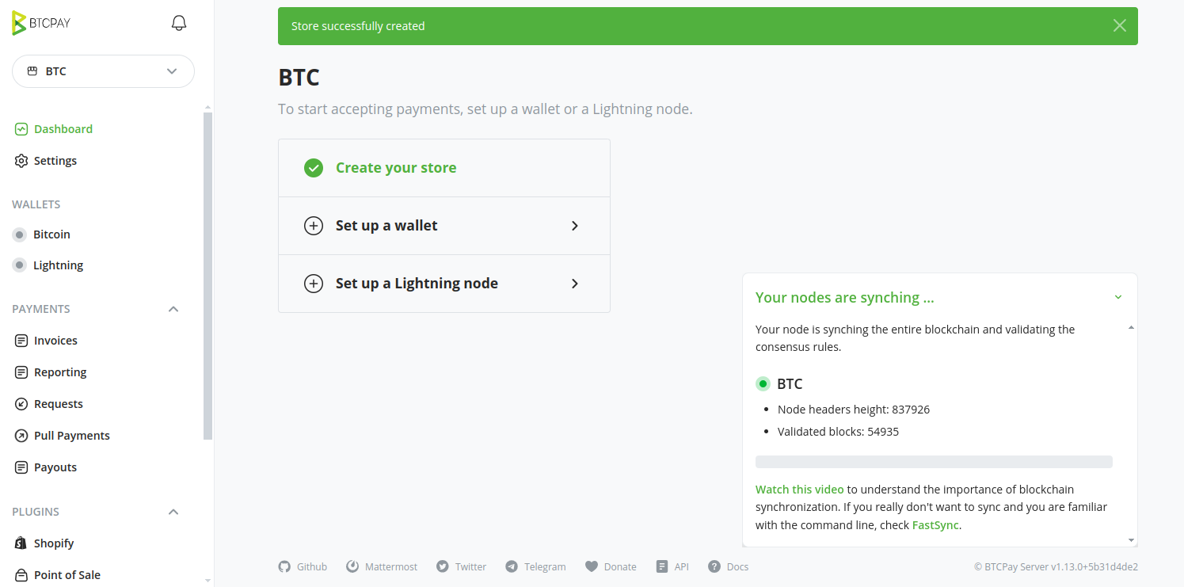This screenshot has height=587, width=1184.
Task: Open the FastSync link
Action: tap(935, 524)
